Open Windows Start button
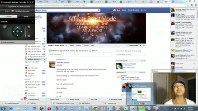 point(3,109)
